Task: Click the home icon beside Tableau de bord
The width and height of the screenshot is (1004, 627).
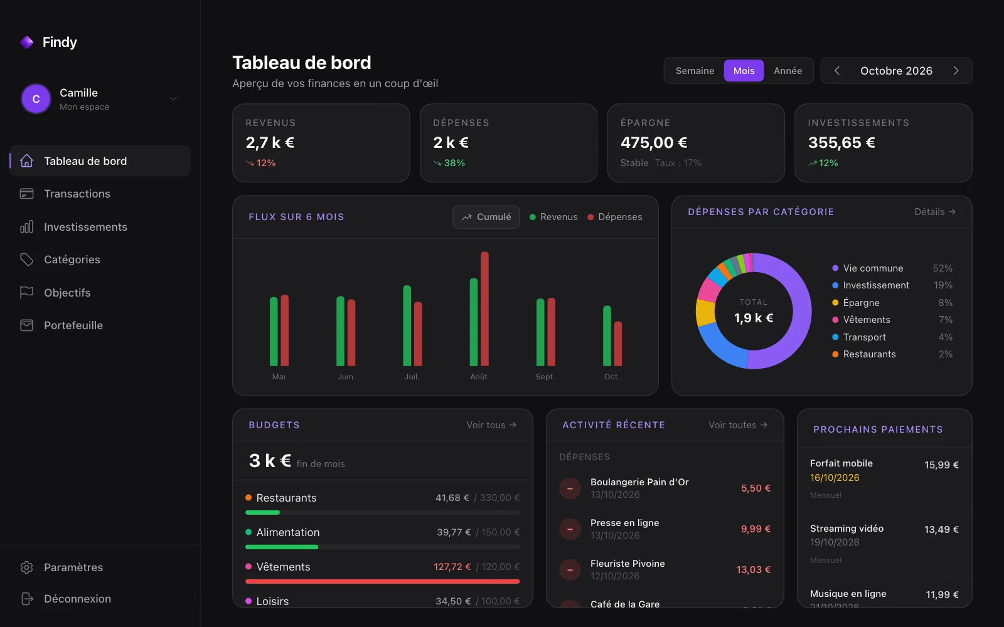Action: [x=26, y=161]
